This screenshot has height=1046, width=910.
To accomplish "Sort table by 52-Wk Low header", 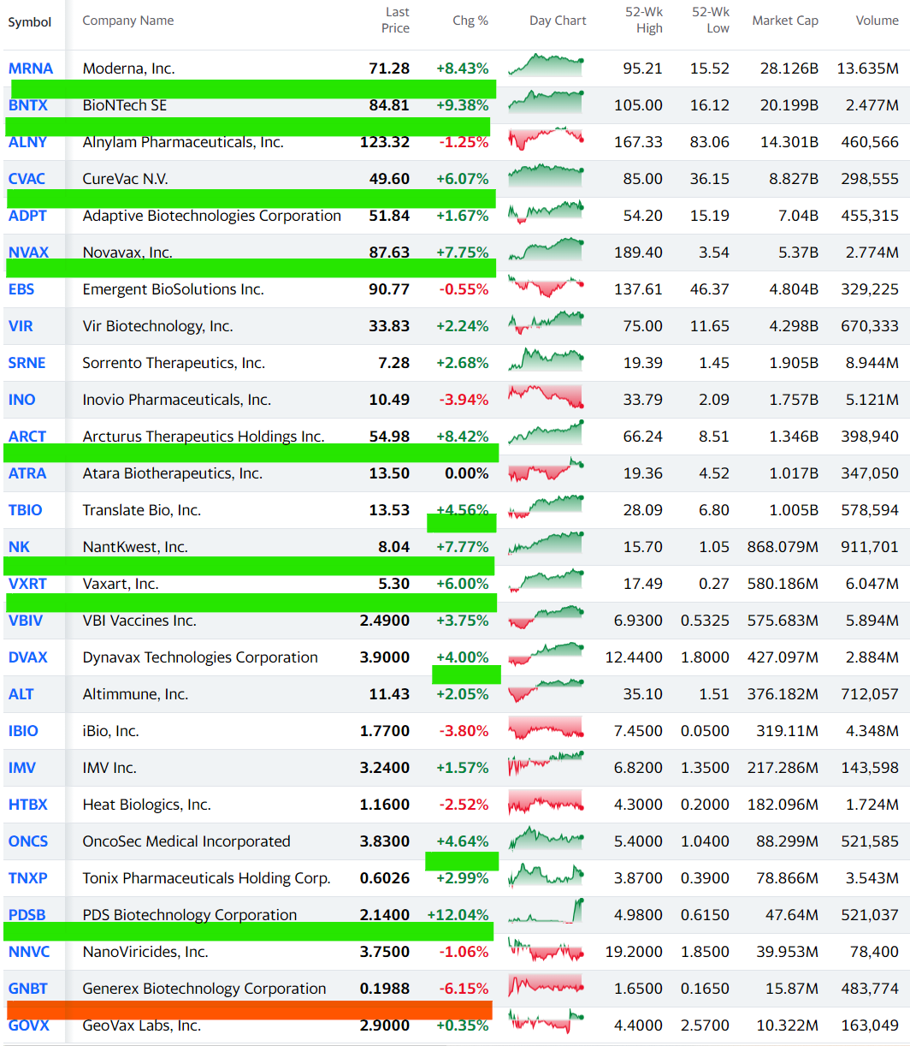I will point(711,21).
